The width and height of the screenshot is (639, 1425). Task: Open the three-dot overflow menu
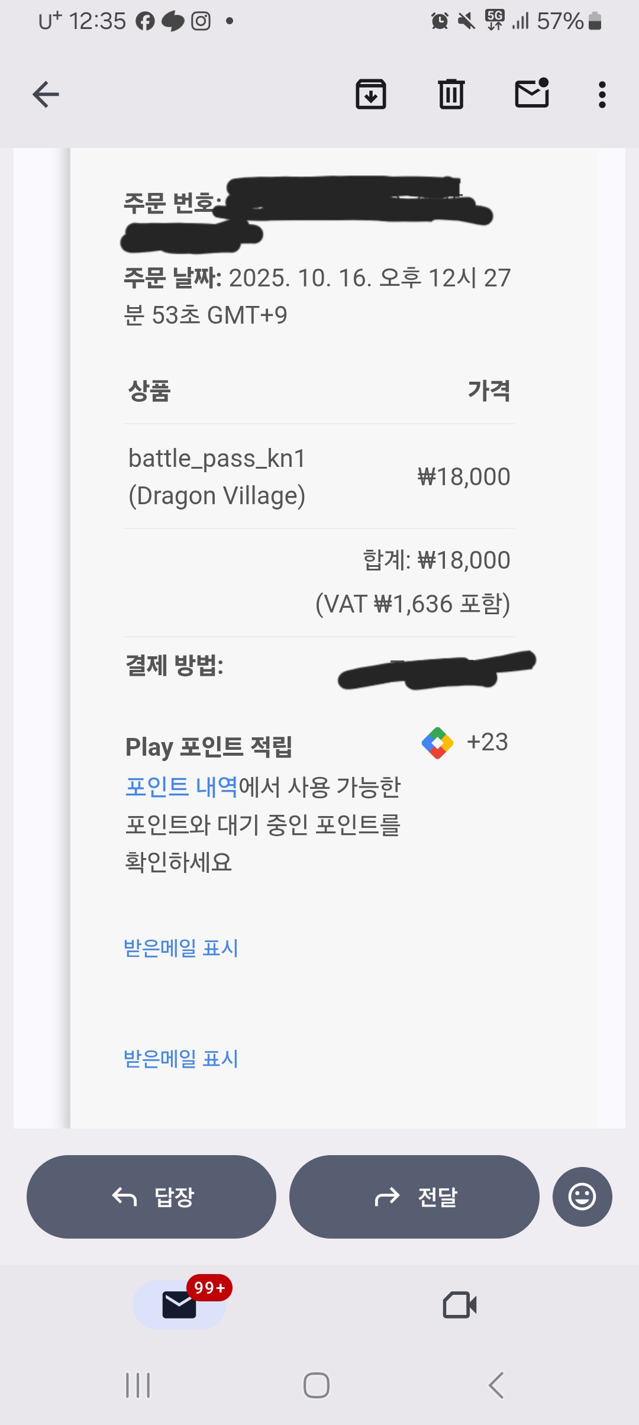(602, 95)
